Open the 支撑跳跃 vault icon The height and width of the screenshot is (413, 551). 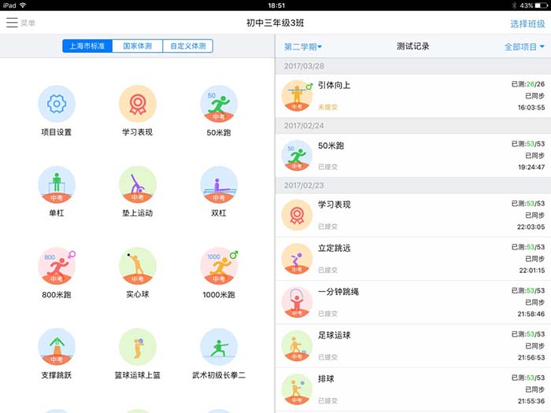tap(57, 347)
